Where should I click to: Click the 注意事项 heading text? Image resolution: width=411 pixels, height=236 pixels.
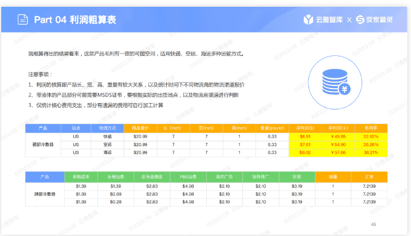(40, 74)
